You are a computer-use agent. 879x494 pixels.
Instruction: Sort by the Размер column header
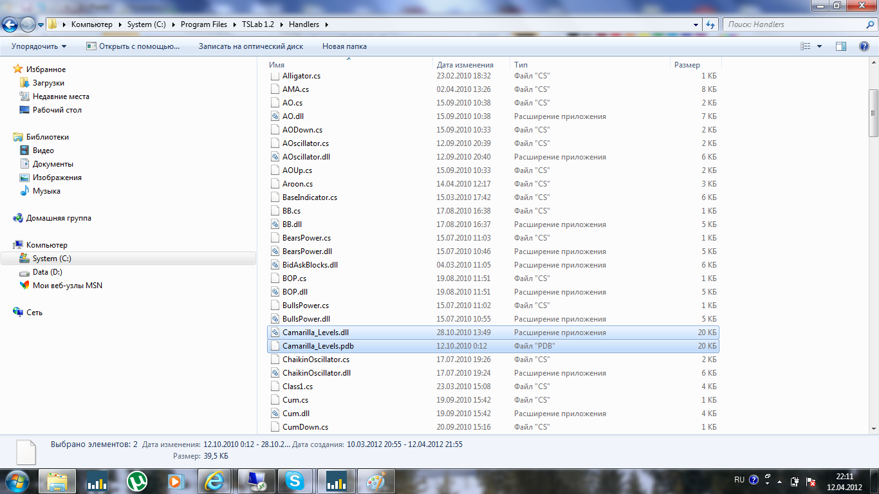696,65
